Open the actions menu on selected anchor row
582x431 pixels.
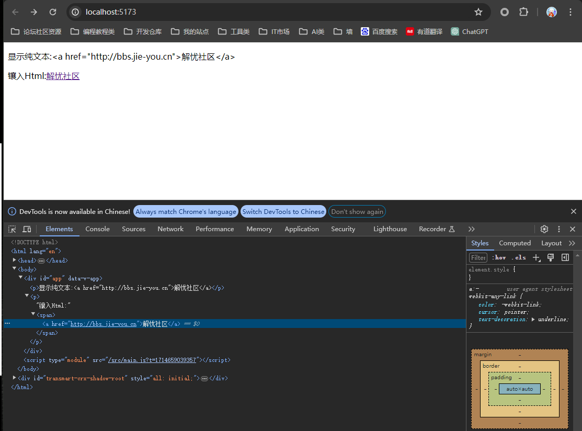point(7,323)
